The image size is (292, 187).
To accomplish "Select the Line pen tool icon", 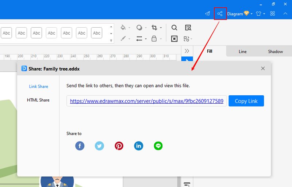I will click(x=123, y=39).
